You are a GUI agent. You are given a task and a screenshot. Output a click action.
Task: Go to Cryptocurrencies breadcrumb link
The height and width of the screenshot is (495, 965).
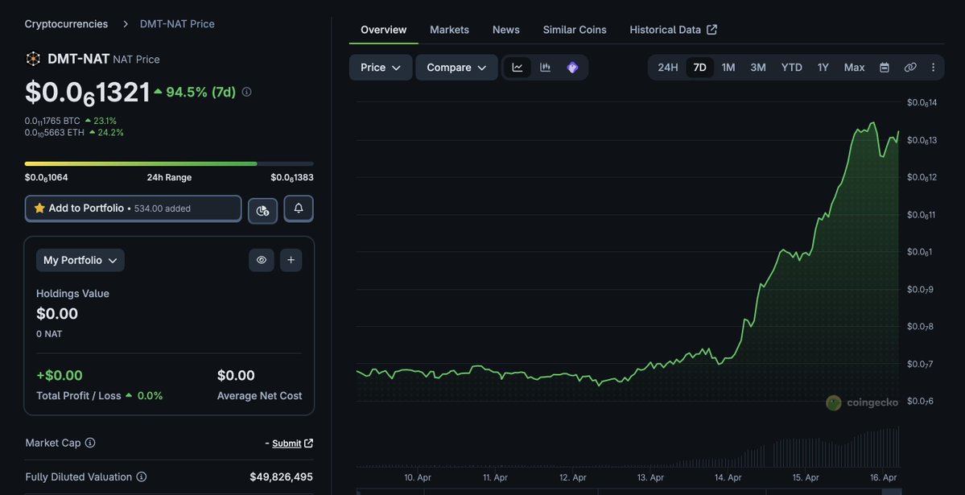pos(66,24)
